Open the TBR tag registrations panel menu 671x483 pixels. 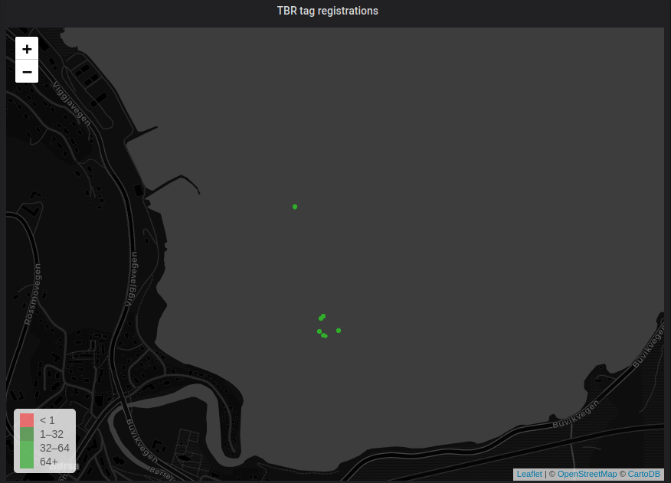[x=327, y=11]
